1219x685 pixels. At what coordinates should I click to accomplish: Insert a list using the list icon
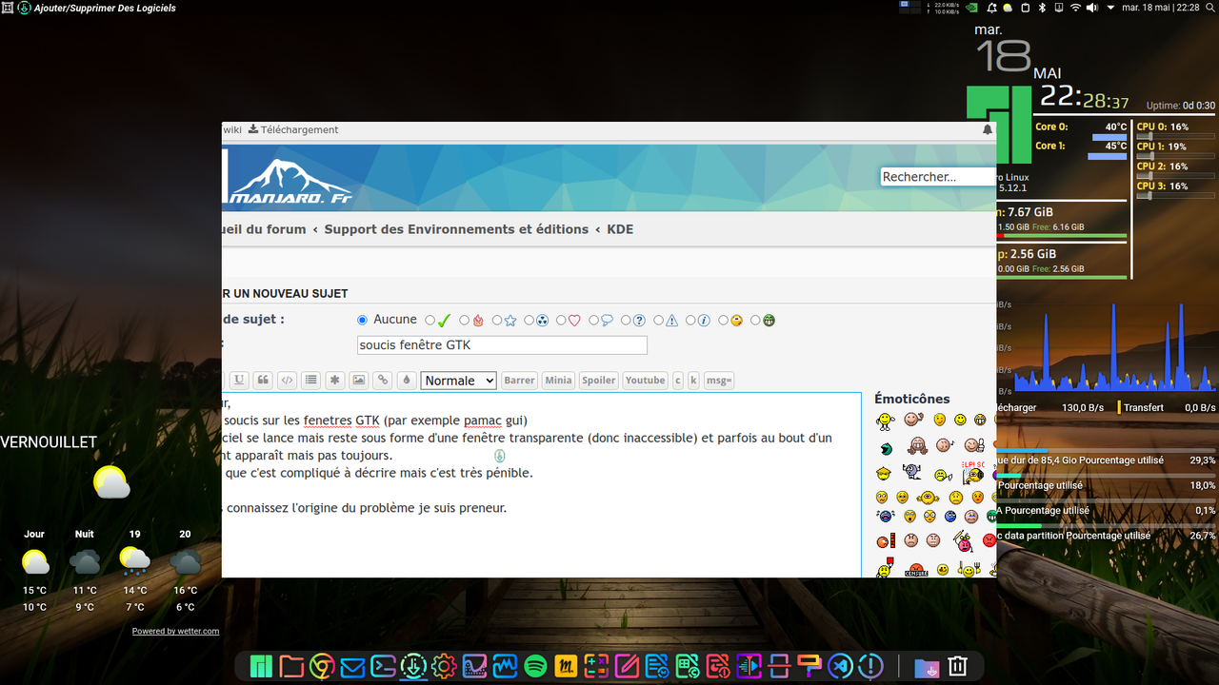pos(310,380)
